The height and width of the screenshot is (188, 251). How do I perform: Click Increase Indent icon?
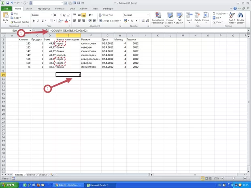click(94, 21)
